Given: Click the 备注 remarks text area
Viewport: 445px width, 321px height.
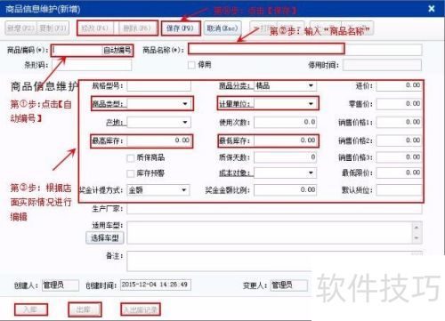Looking at the screenshot, I should click(x=274, y=261).
